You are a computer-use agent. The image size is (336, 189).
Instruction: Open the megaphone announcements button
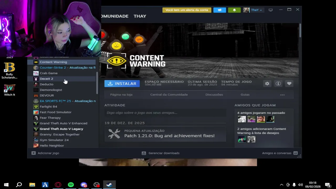[219, 10]
